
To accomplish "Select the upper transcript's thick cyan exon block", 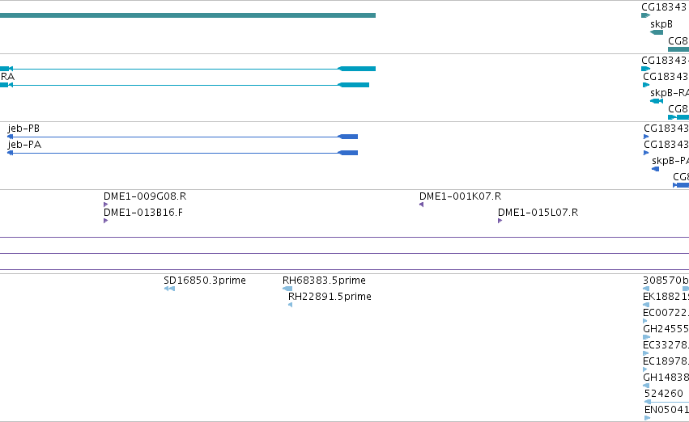I will 357,69.
